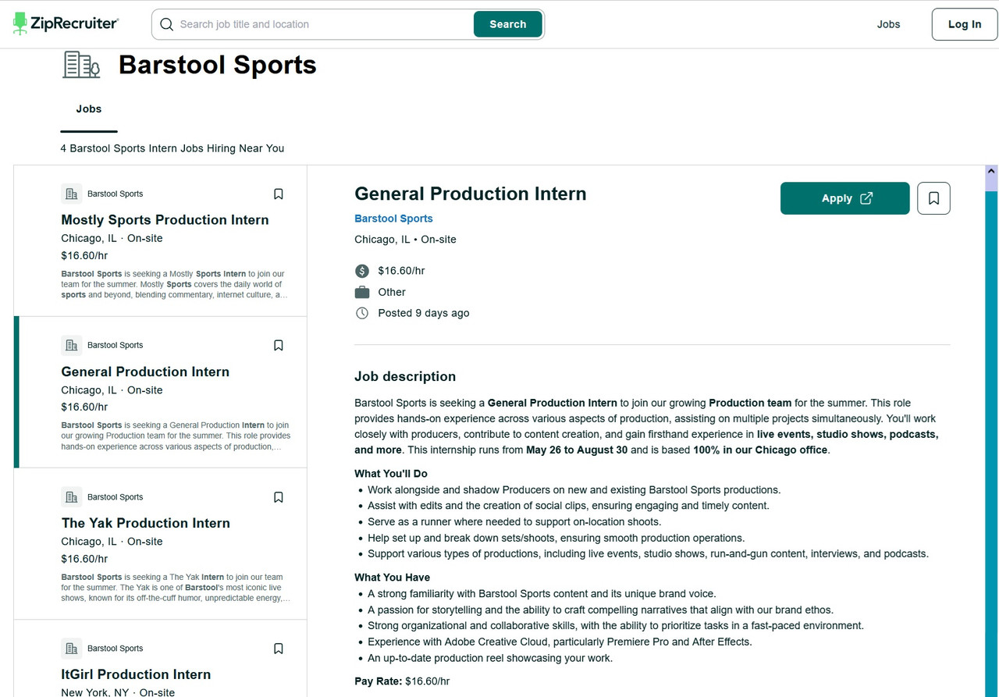The width and height of the screenshot is (999, 697).
Task: Click the ZipRecruiter logo
Action: coord(66,24)
